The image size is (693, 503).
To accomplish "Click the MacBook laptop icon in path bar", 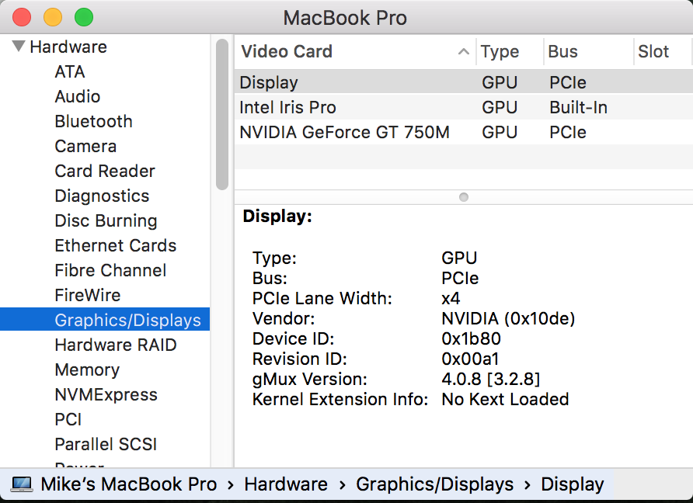I will click(22, 484).
